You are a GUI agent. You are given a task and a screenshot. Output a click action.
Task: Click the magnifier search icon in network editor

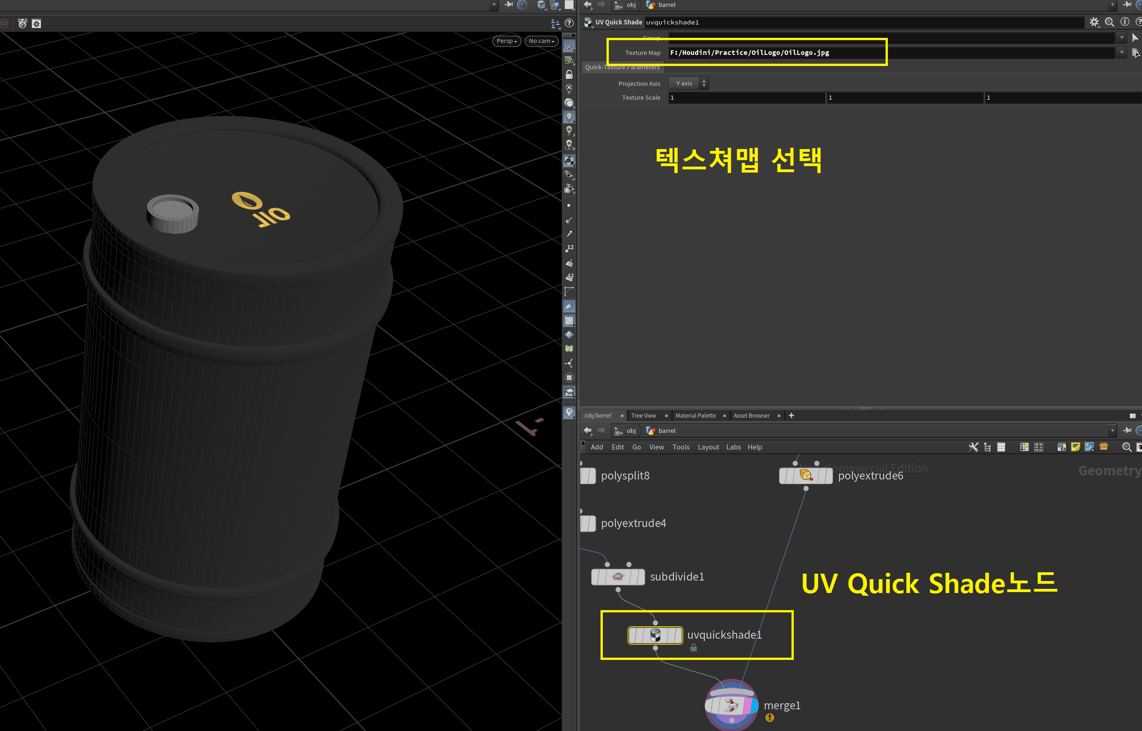(x=1126, y=447)
